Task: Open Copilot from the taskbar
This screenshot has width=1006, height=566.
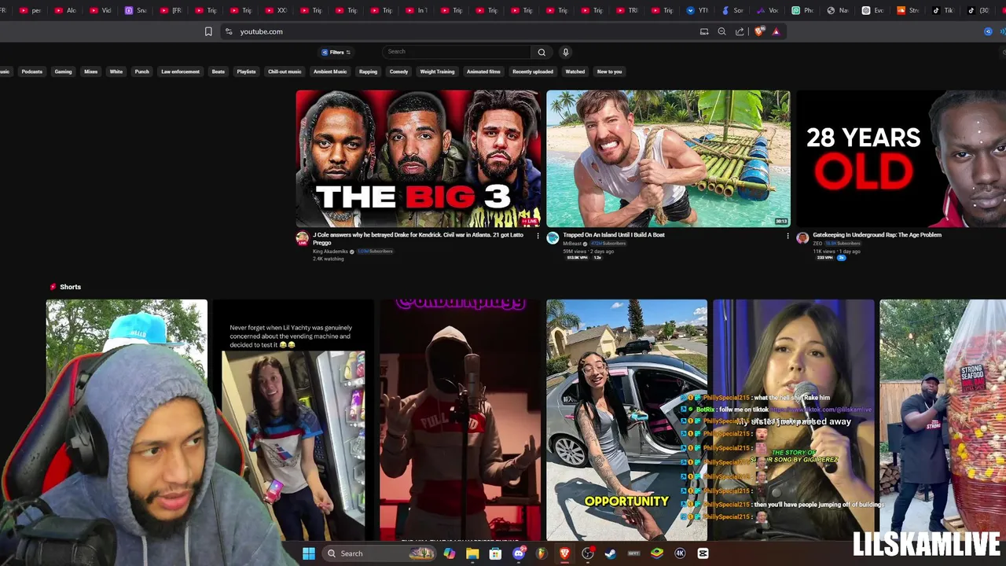Action: point(449,553)
